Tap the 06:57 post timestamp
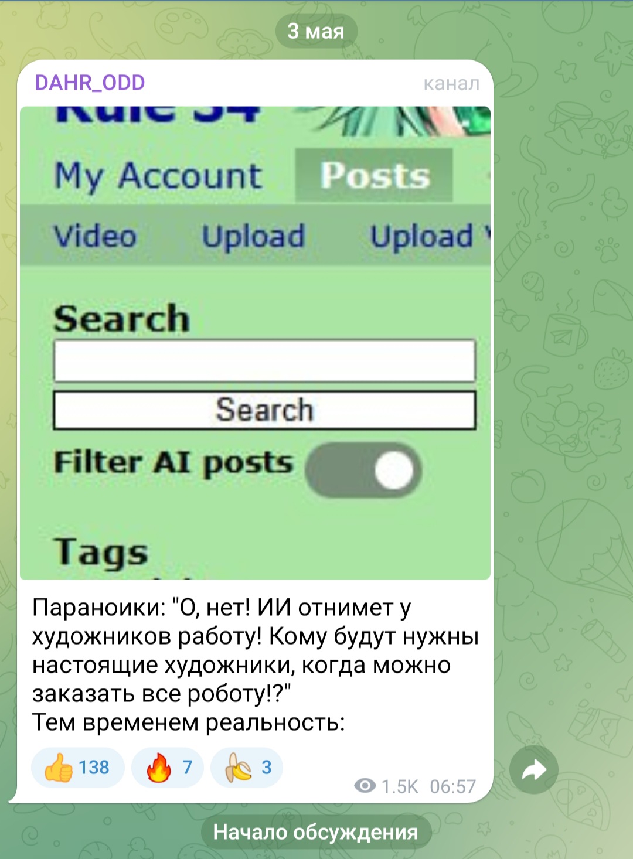The image size is (633, 859). (x=452, y=786)
